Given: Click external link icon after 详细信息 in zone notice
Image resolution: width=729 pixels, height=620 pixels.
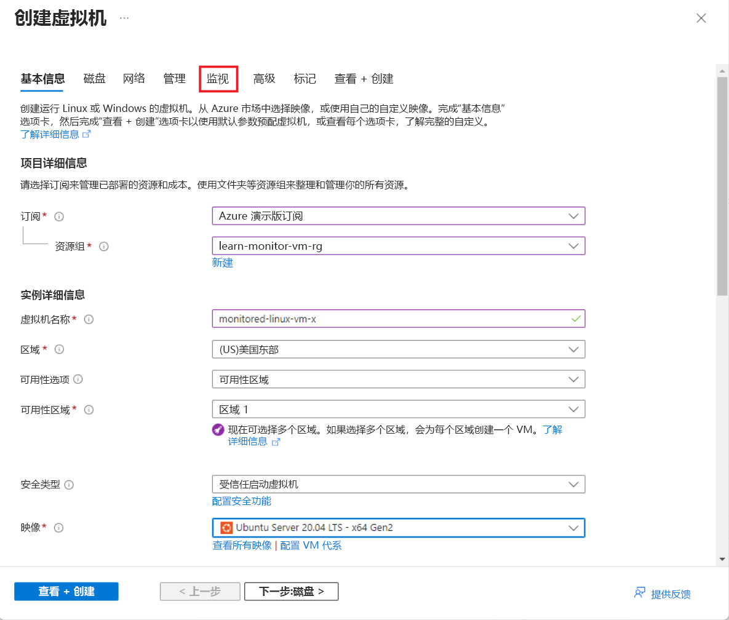Looking at the screenshot, I should click(x=276, y=442).
